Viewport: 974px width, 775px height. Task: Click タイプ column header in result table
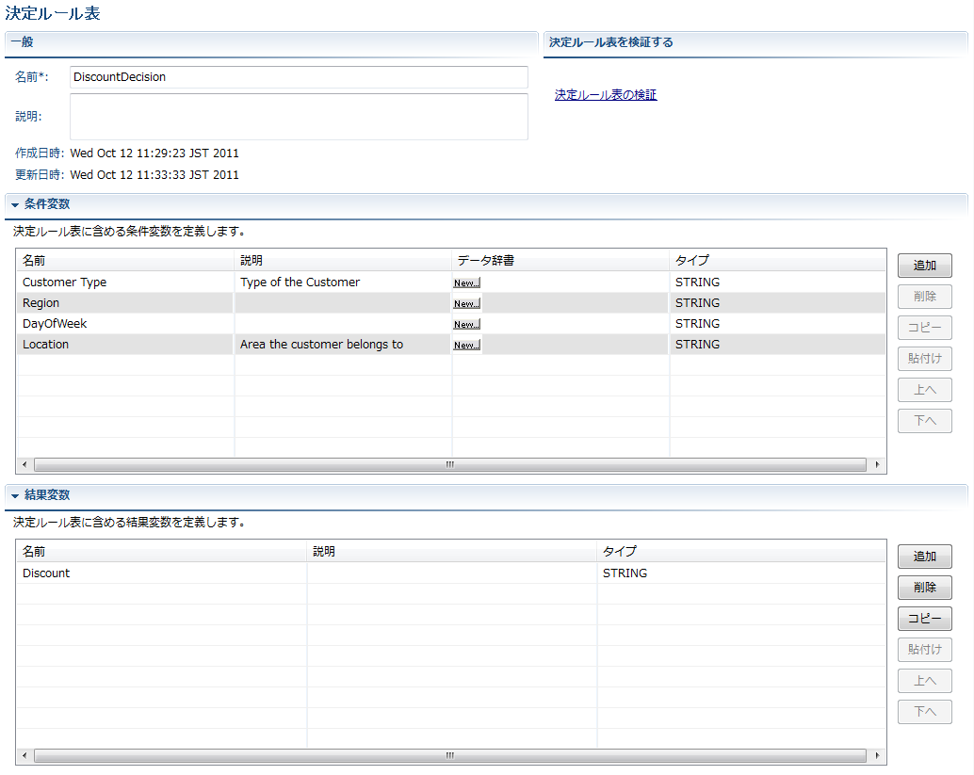(x=619, y=551)
